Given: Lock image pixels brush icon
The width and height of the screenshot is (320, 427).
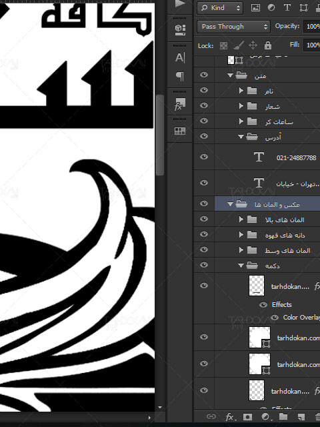Looking at the screenshot, I should pos(239,45).
